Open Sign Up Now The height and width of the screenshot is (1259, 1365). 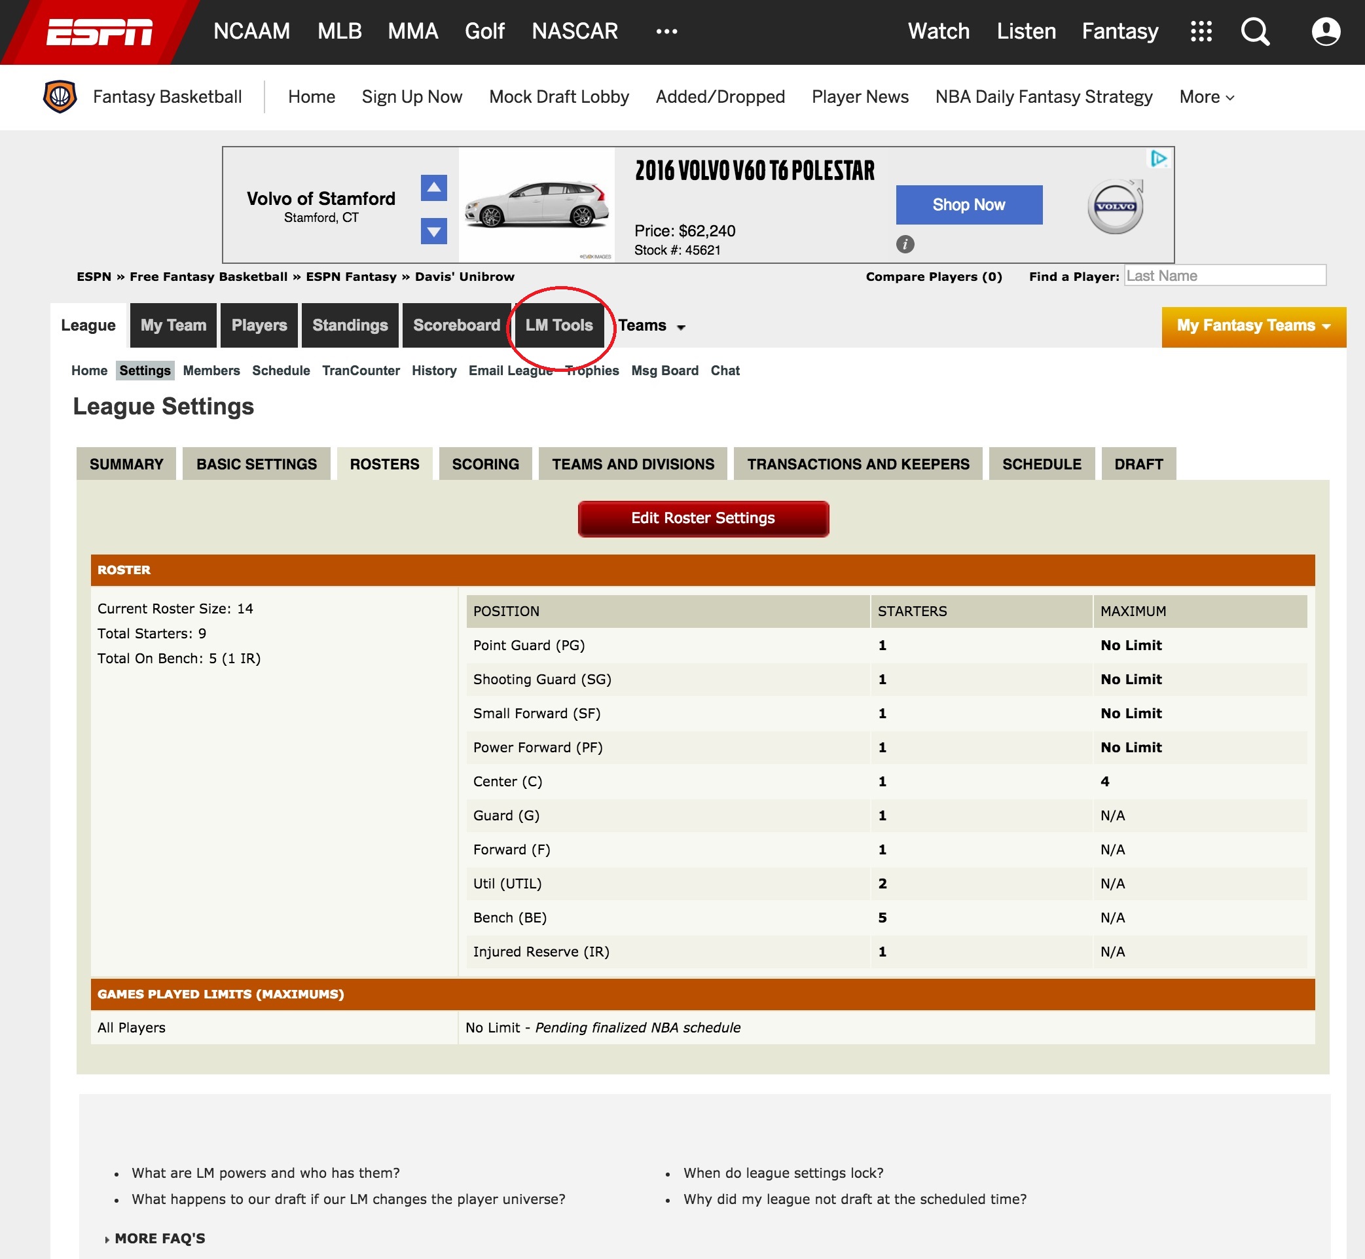412,97
